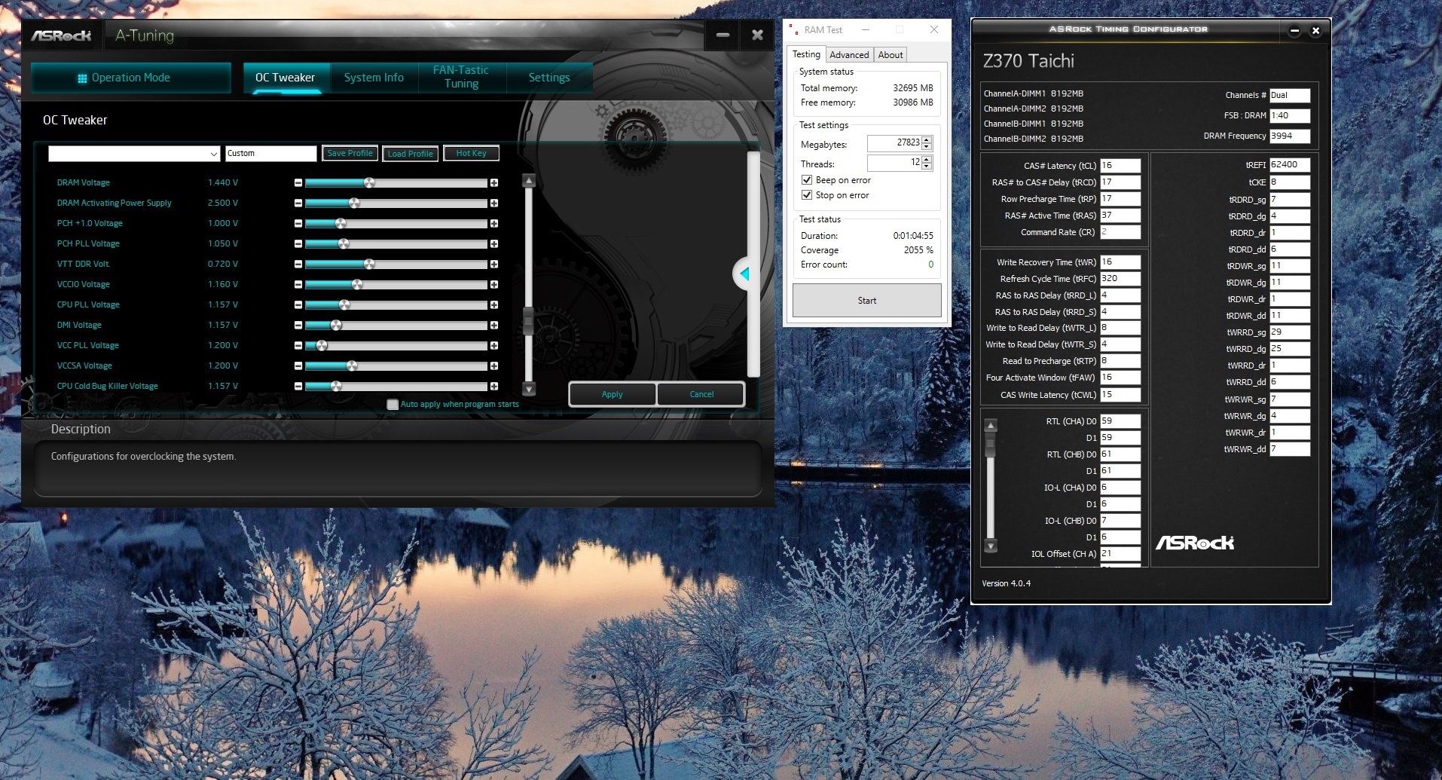Minimize the ASRock Timing Configurator window
Image resolution: width=1442 pixels, height=780 pixels.
click(1294, 31)
